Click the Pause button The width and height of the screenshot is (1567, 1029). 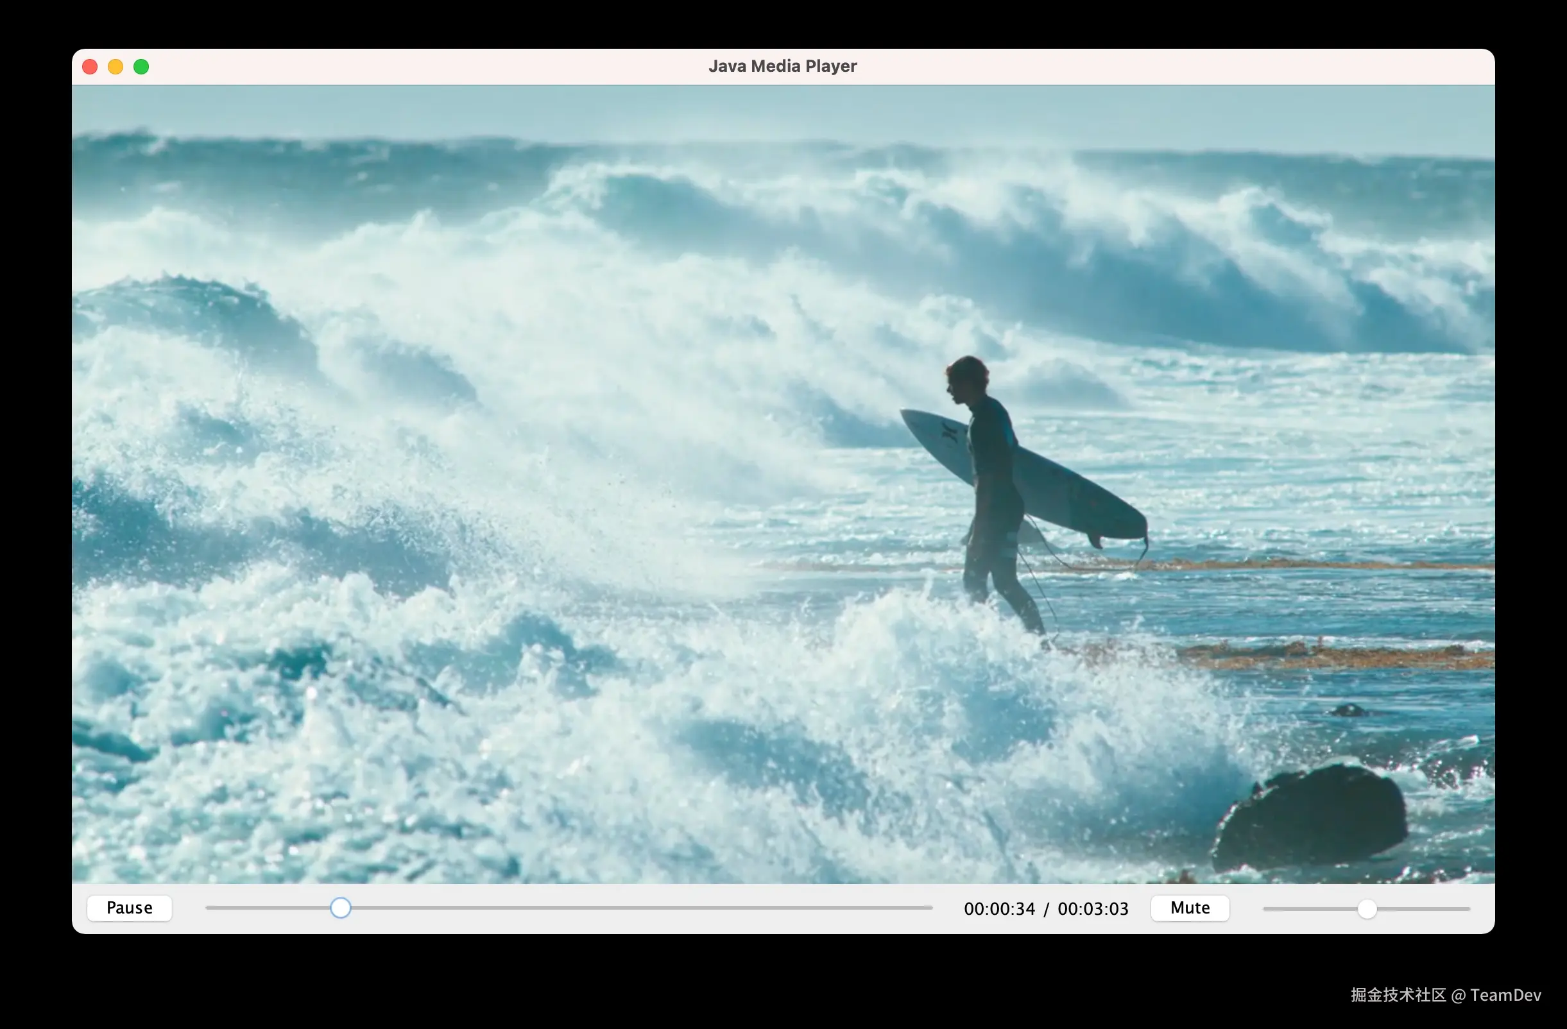(130, 908)
